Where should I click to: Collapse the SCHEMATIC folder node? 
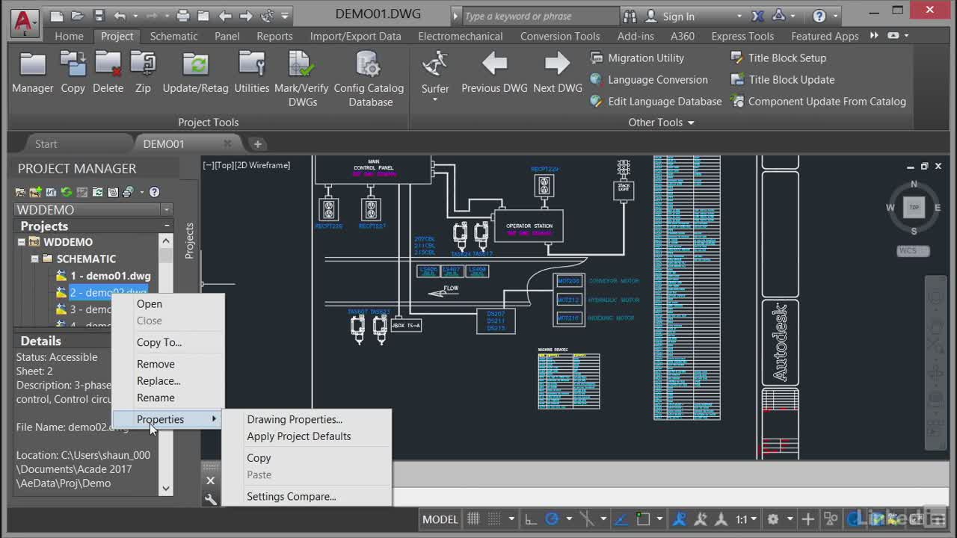(34, 259)
